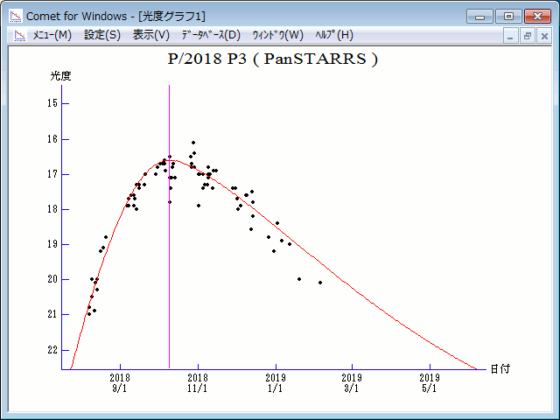Open the ウィンドウ(W) window menu
Image resolution: width=560 pixels, height=420 pixels.
277,35
